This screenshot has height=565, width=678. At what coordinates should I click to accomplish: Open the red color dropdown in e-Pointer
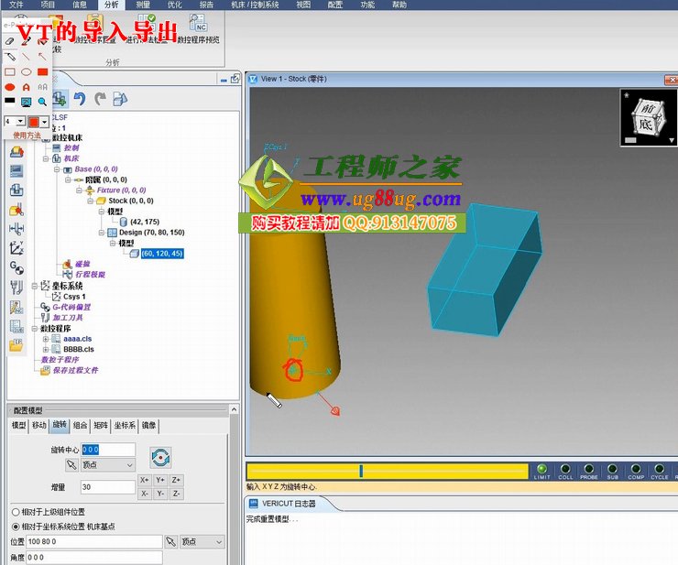point(45,121)
